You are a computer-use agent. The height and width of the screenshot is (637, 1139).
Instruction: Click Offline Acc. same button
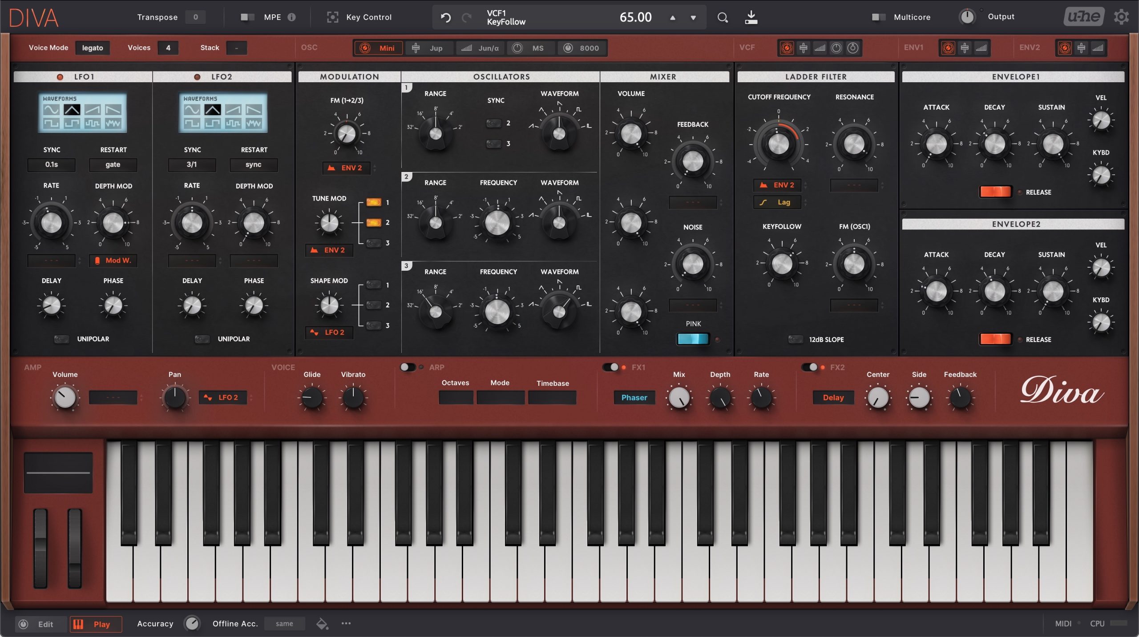284,624
